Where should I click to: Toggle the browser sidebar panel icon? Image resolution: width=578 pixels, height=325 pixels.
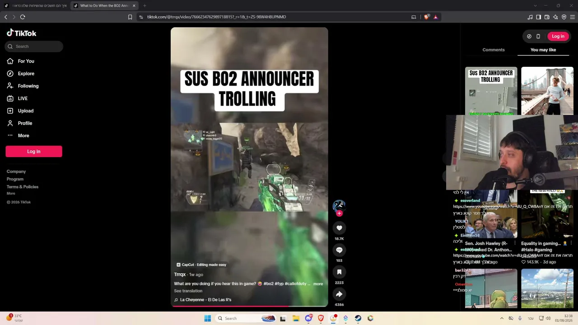click(539, 17)
